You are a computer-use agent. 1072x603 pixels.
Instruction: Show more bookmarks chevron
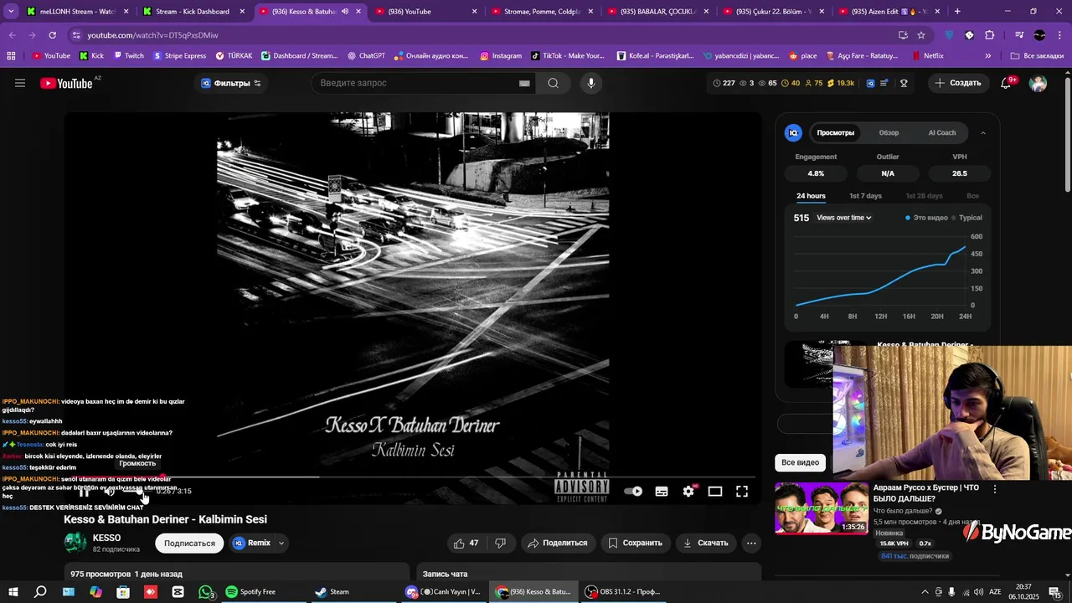[x=988, y=55]
